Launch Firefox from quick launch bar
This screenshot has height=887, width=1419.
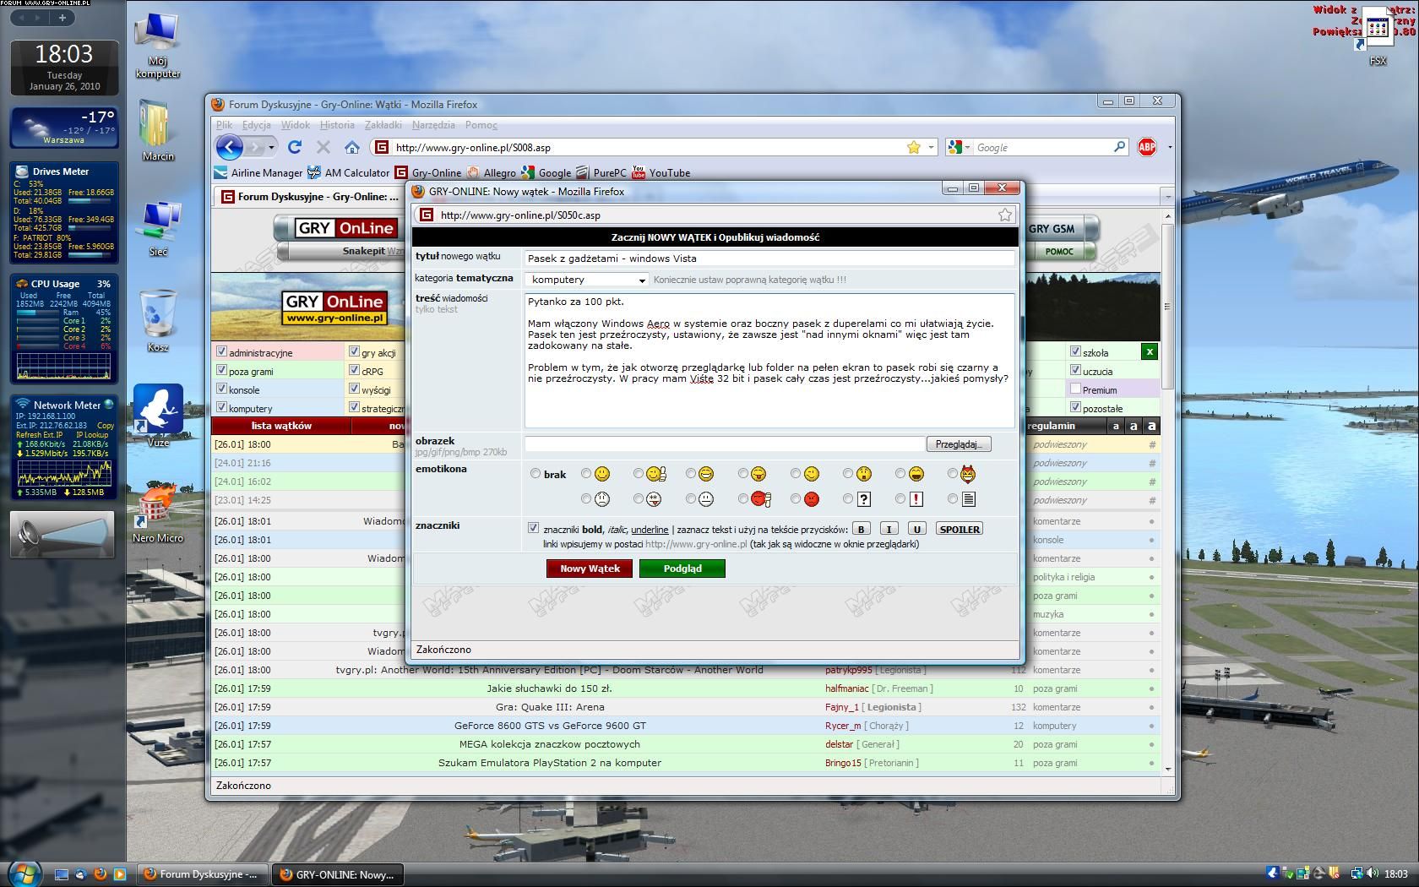100,874
